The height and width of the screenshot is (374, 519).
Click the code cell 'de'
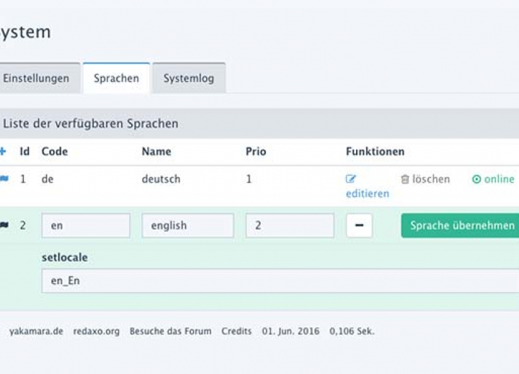click(48, 179)
